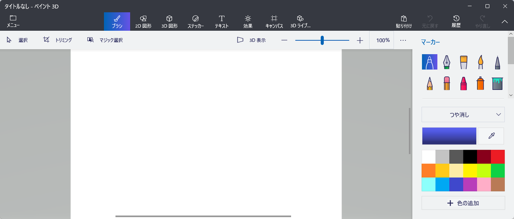The height and width of the screenshot is (219, 514).
Task: Click the zoom slider handle
Action: tap(322, 40)
